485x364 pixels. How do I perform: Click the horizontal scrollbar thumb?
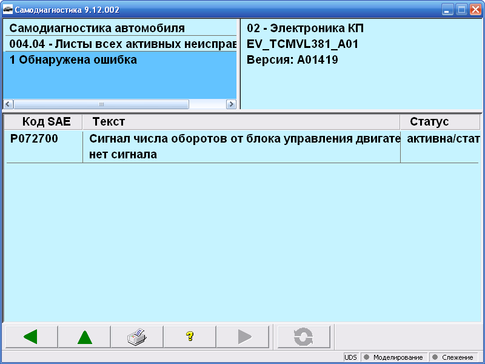click(x=101, y=104)
